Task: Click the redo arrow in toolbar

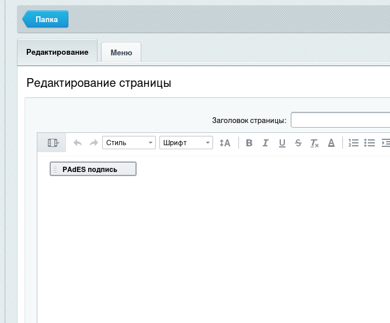Action: (x=93, y=143)
